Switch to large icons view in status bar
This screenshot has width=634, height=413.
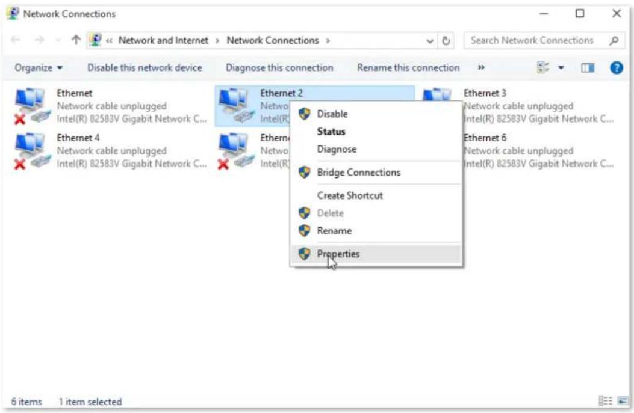pos(623,401)
